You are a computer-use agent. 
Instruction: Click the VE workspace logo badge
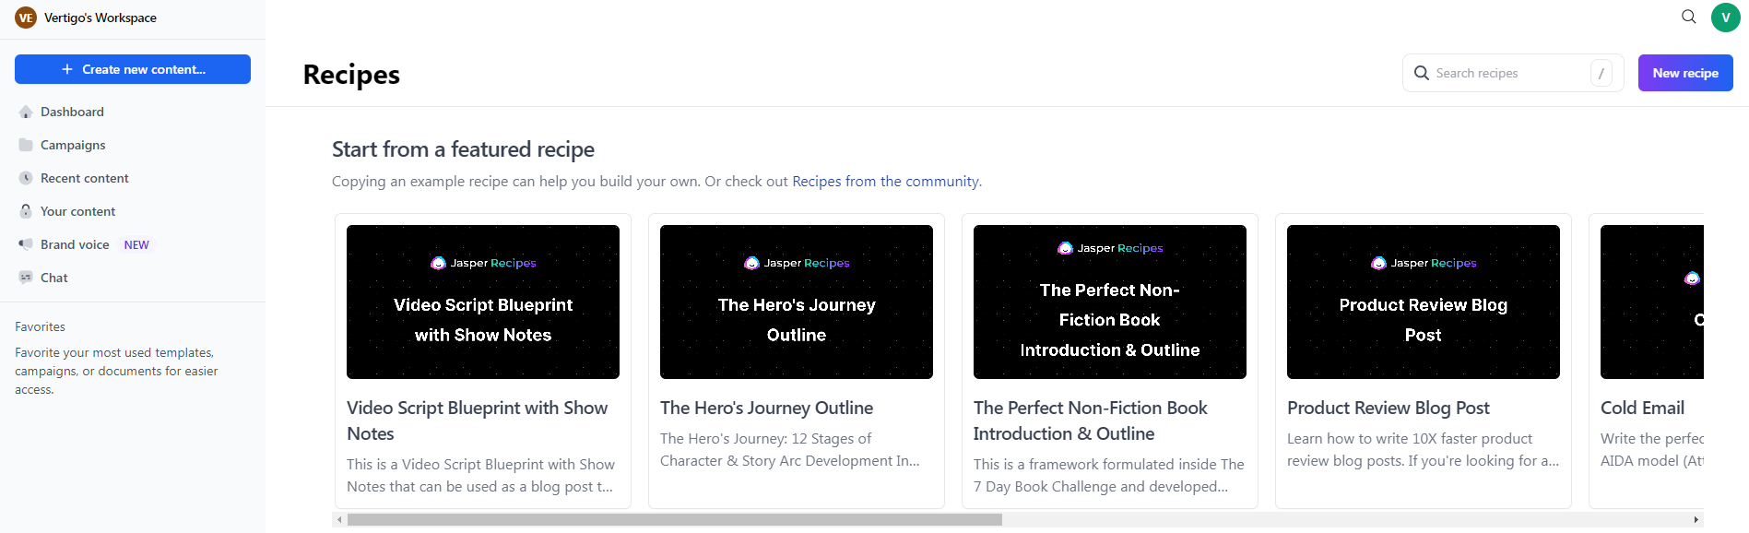tap(25, 17)
